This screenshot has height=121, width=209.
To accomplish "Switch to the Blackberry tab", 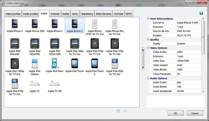I will click(x=87, y=14).
